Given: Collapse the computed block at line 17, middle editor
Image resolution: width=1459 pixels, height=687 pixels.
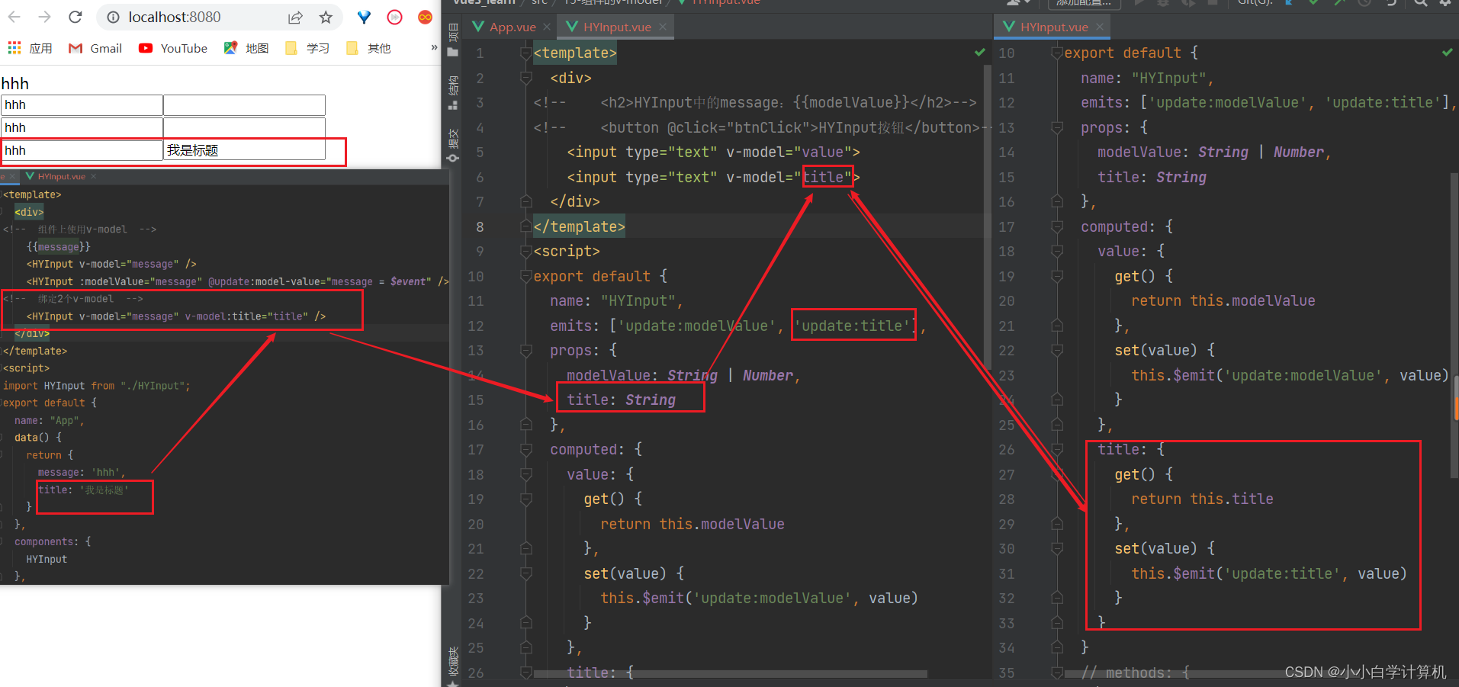Looking at the screenshot, I should 526,450.
